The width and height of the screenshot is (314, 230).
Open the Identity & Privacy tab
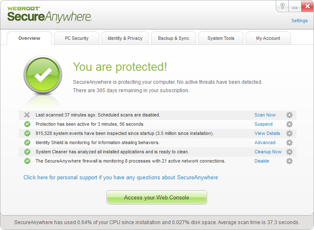125,38
